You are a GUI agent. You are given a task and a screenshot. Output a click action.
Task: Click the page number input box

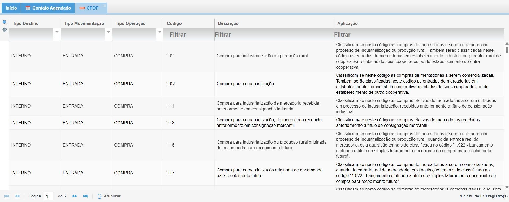pos(48,196)
